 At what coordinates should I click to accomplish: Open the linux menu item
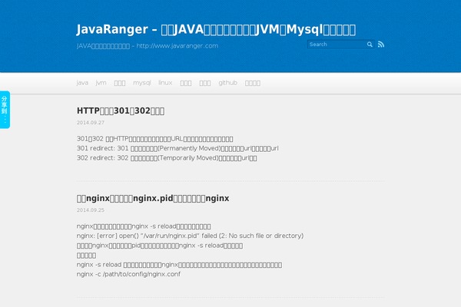coord(165,83)
